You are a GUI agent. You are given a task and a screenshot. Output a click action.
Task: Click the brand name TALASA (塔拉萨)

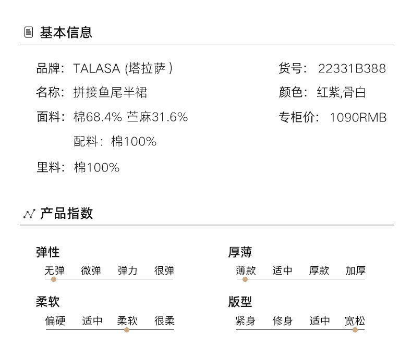click(x=123, y=68)
